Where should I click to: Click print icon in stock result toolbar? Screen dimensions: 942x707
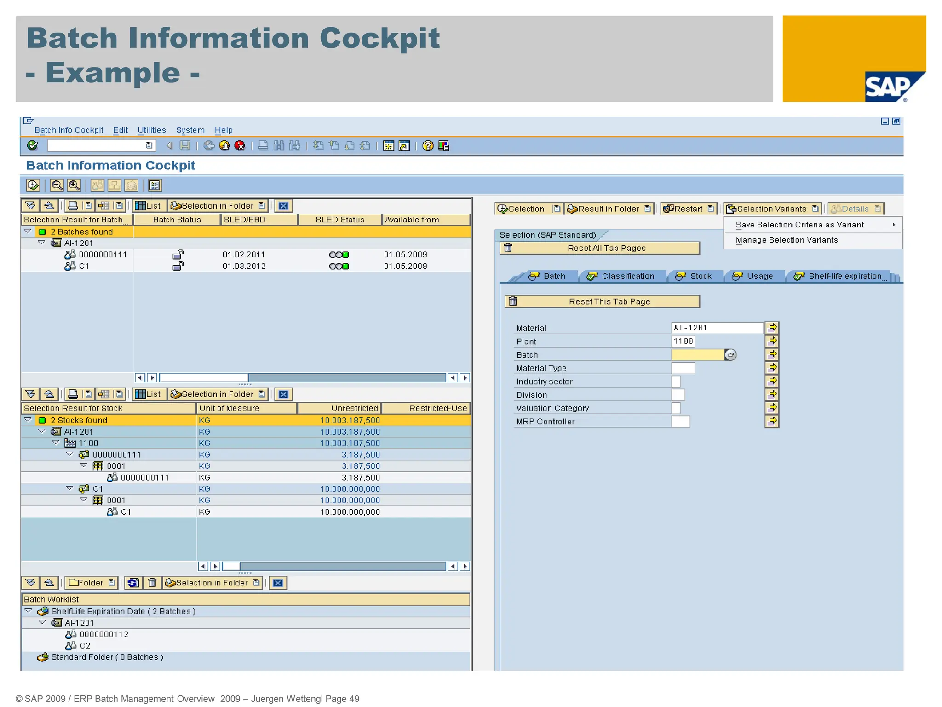coord(73,394)
